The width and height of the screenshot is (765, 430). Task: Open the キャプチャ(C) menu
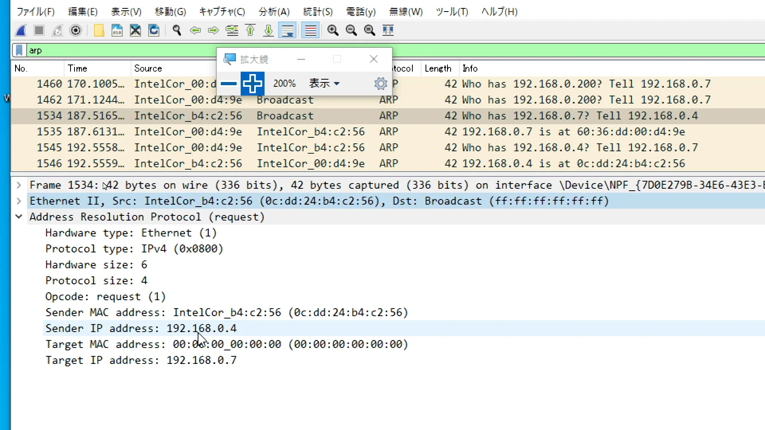(222, 12)
